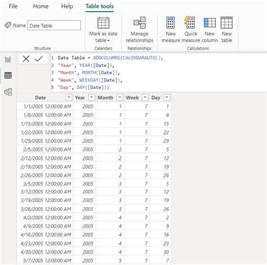Image resolution: width=267 pixels, height=265 pixels.
Task: Open the Week column filter dropdown
Action: (145, 97)
